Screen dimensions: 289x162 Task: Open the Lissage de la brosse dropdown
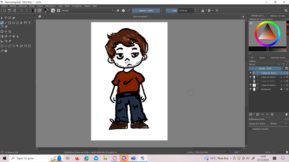[278, 124]
